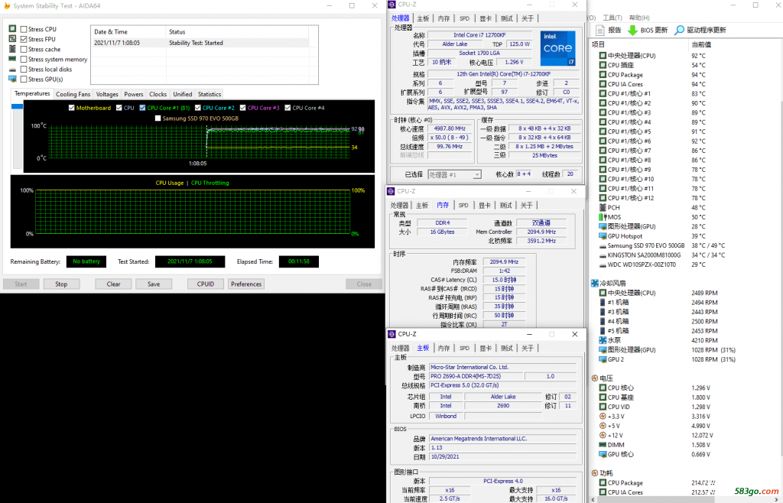Click the cache icon beside Stress cache
Viewport: 783px width, 503px height.
click(12, 49)
